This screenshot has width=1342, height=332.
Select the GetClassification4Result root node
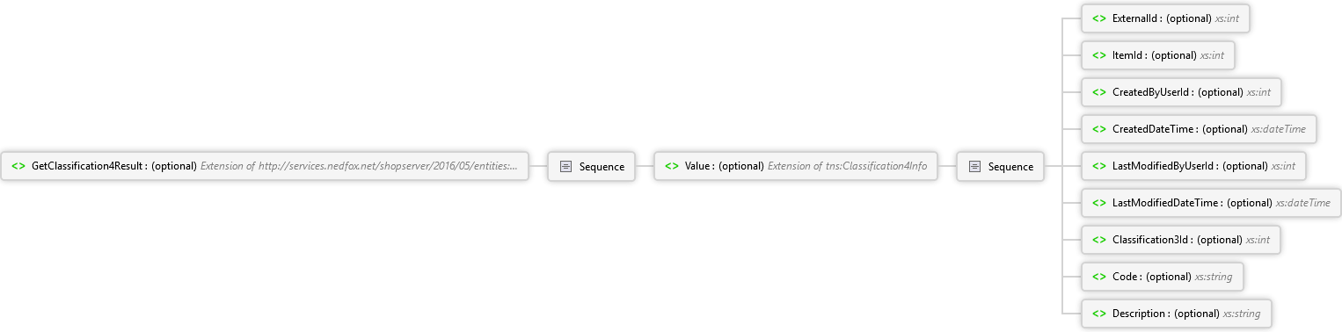[x=265, y=166]
